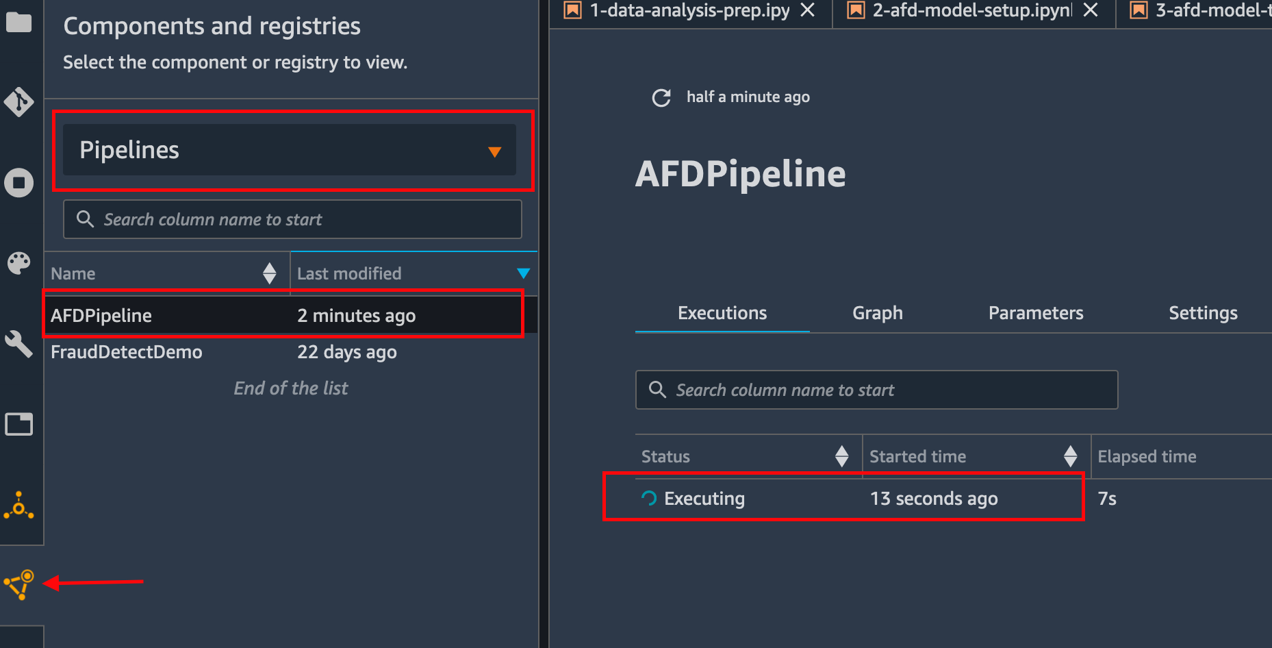
Task: Sort executions by Started time
Action: (1070, 456)
